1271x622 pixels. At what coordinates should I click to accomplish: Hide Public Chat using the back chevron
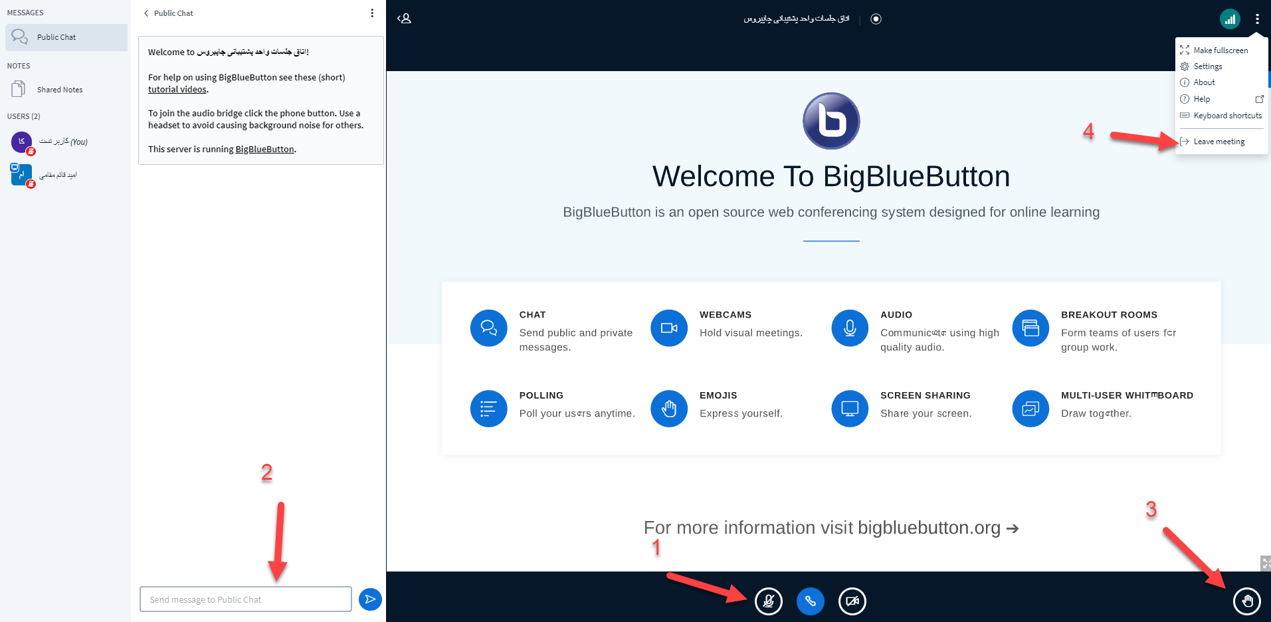[x=146, y=13]
